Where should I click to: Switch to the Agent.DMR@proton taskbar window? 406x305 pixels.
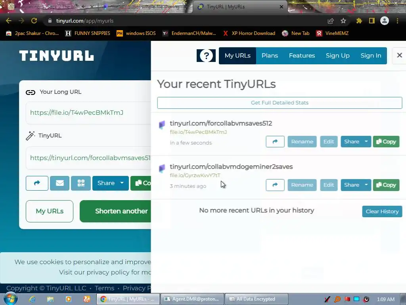pyautogui.click(x=192, y=299)
